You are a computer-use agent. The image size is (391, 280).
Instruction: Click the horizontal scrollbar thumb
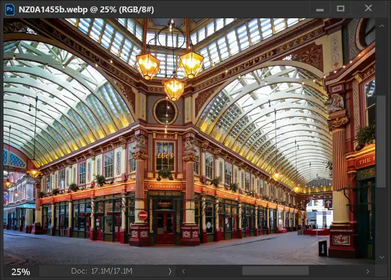276,271
